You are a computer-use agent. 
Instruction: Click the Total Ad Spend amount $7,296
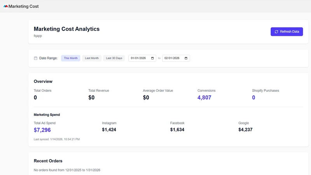(x=42, y=130)
